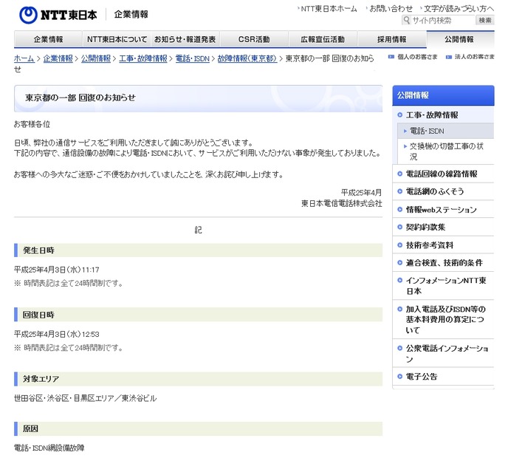Open 工事・故障情報 in the sidebar
The width and height of the screenshot is (508, 458).
click(x=432, y=115)
